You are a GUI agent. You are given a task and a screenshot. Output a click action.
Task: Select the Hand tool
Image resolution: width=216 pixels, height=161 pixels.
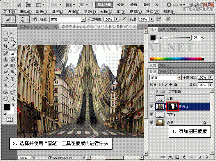[x=5, y=98]
